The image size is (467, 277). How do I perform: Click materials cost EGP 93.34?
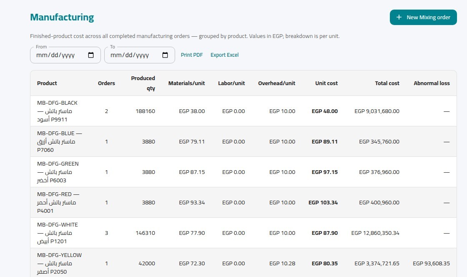coord(192,203)
